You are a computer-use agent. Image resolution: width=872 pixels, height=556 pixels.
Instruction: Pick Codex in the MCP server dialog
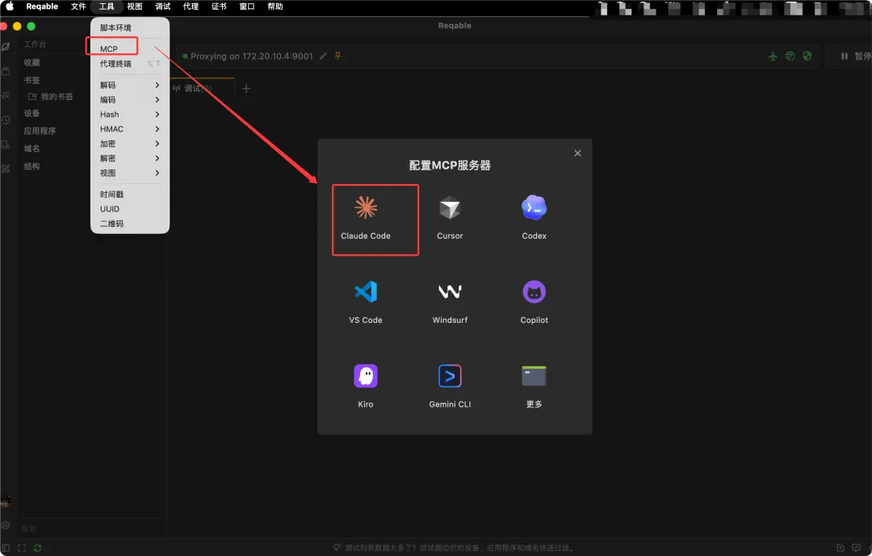(x=534, y=218)
